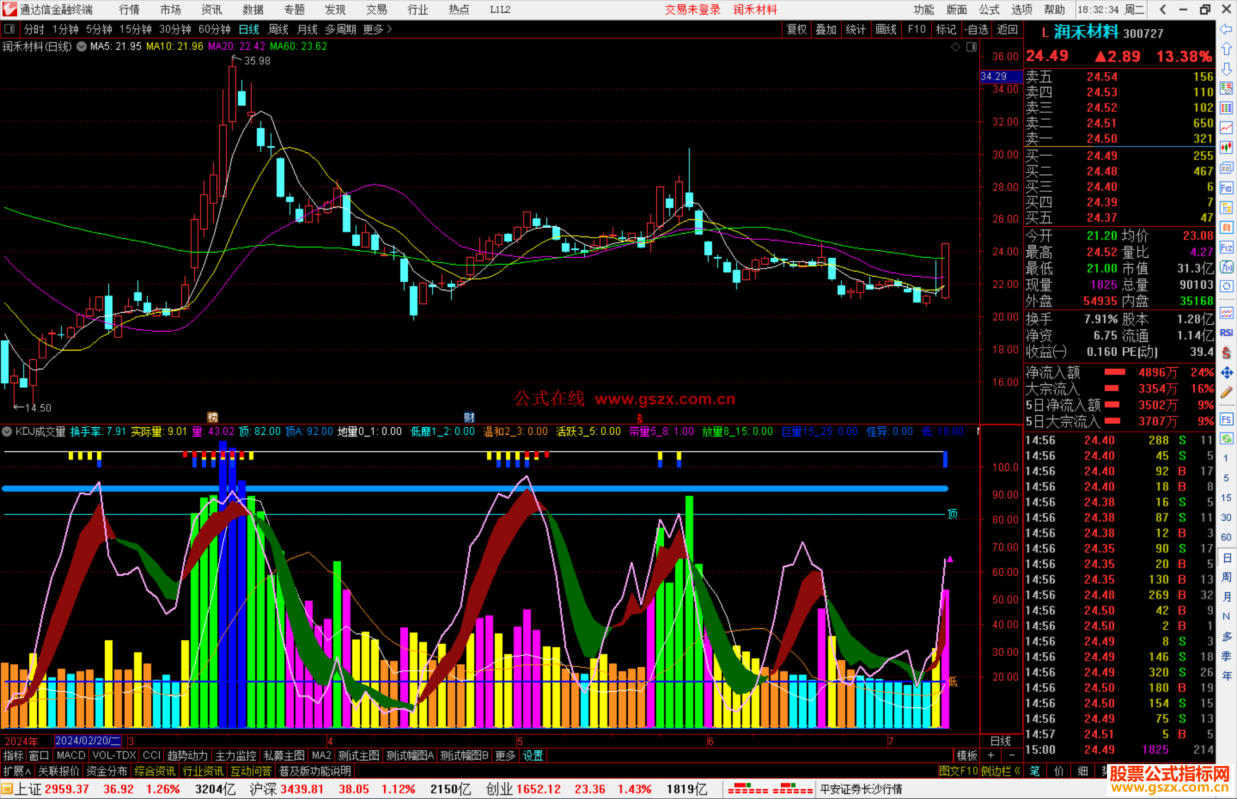
Task: Click the RSI indicator sidebar icon
Action: click(x=1226, y=333)
